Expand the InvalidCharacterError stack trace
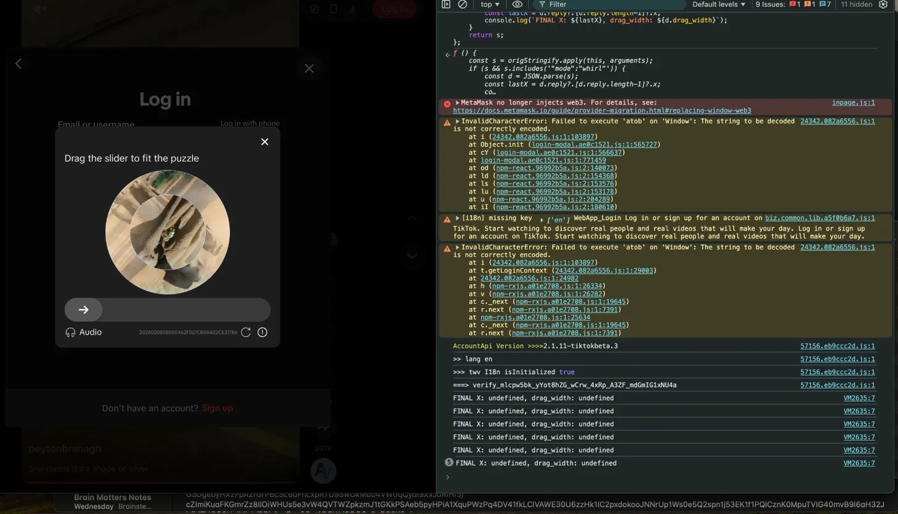 click(456, 121)
